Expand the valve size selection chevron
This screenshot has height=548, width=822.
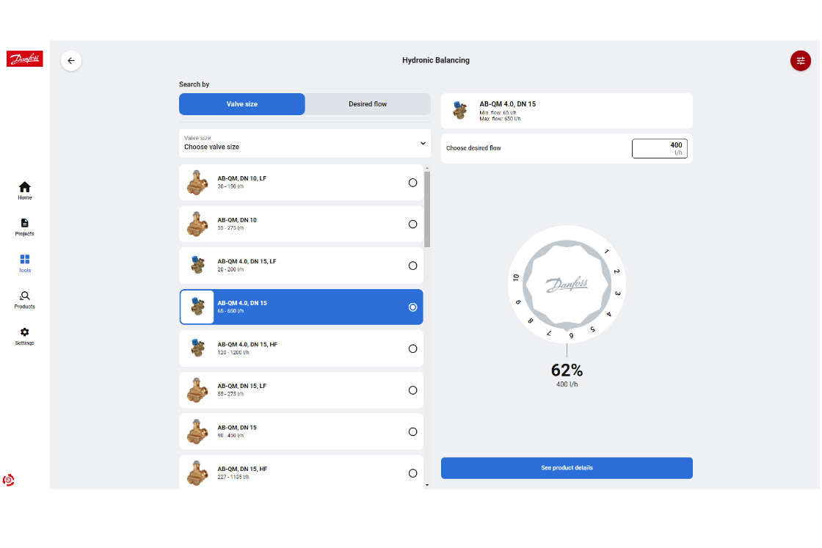[x=423, y=143]
